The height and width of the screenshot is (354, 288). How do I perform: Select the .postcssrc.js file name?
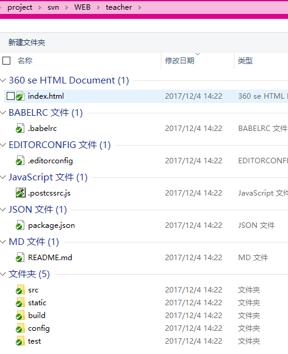(49, 193)
